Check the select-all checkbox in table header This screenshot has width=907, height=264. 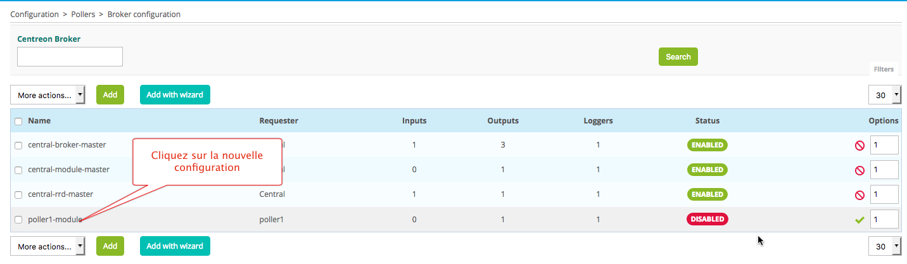click(x=18, y=121)
